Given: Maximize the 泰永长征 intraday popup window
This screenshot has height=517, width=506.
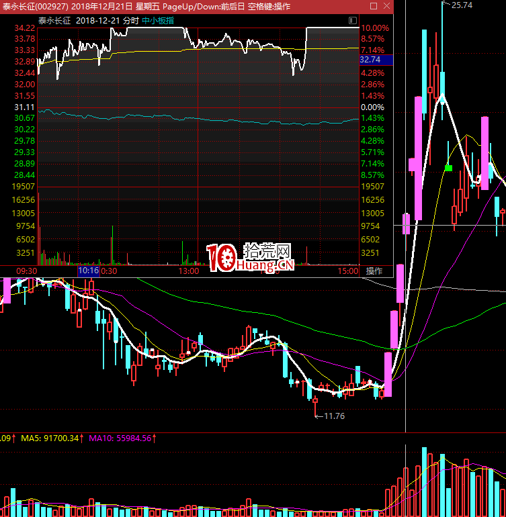Looking at the screenshot, I should 374,6.
